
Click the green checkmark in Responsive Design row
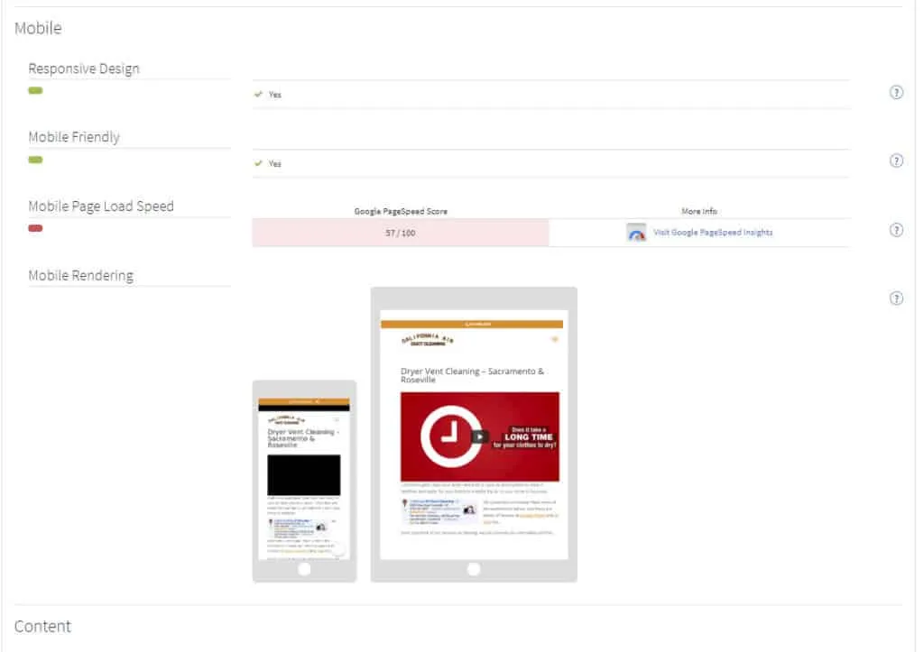[259, 94]
